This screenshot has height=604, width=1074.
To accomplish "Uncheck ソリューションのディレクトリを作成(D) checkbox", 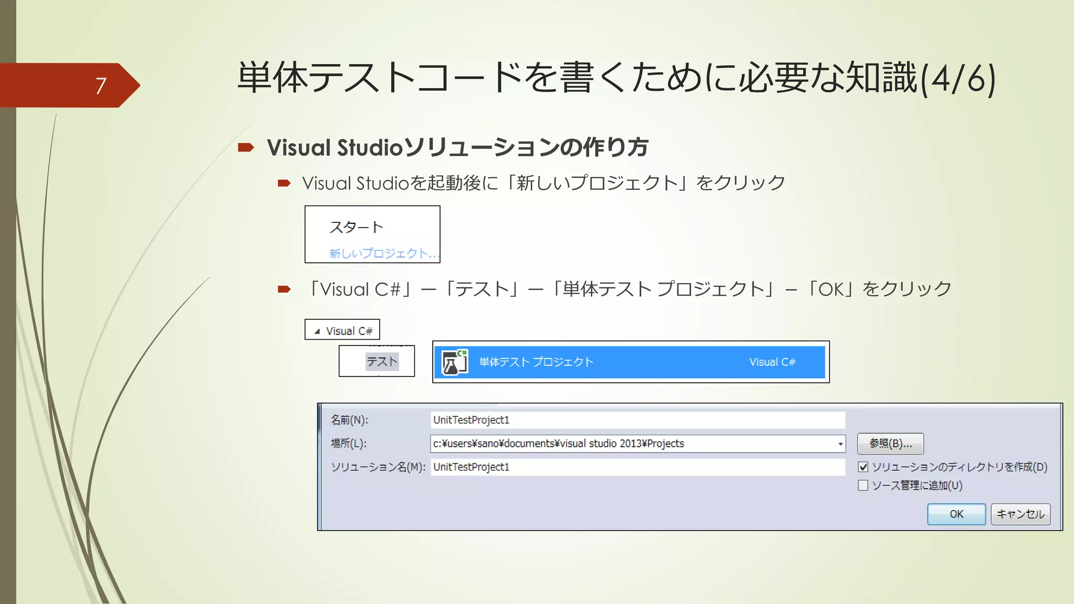I will tap(863, 467).
